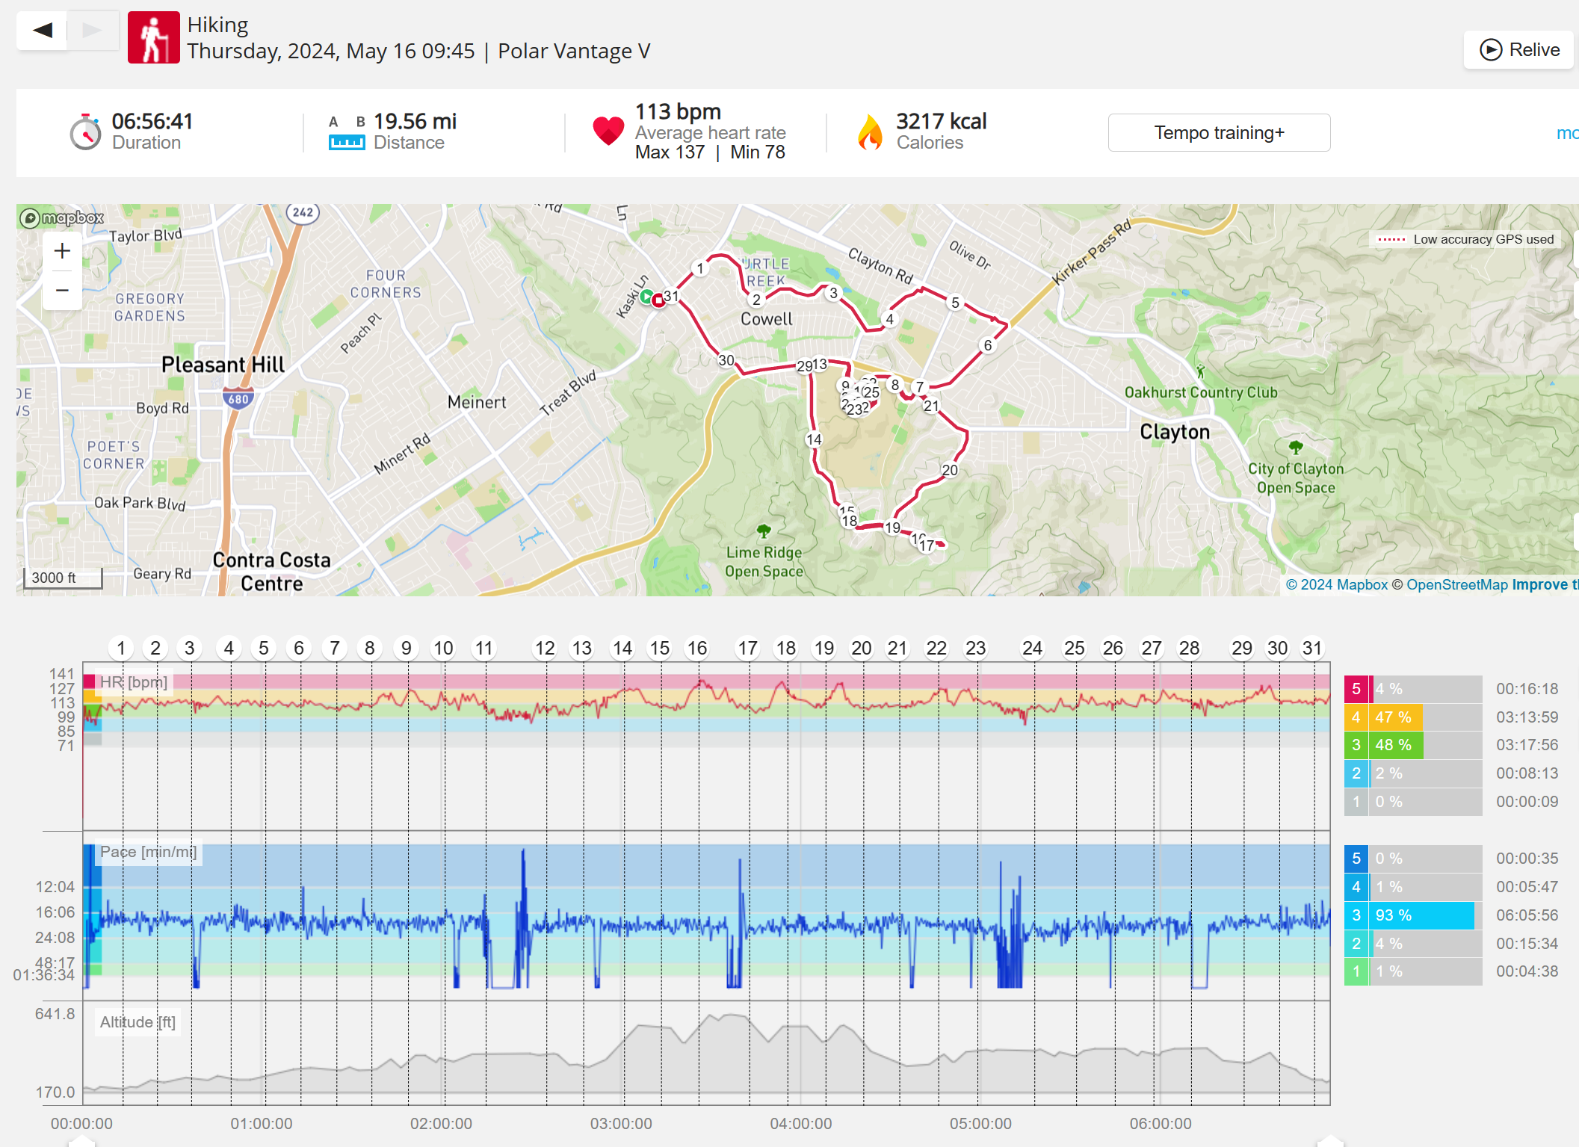Open the Relive playback button
The width and height of the screenshot is (1579, 1147).
pos(1520,50)
